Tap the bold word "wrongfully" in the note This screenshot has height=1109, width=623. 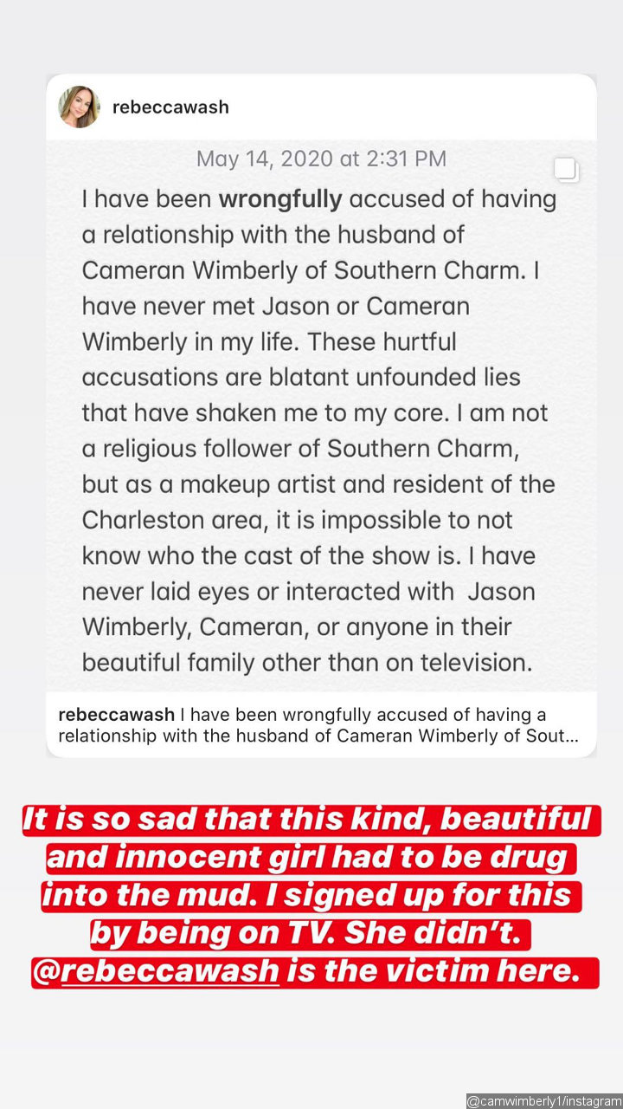click(x=280, y=199)
